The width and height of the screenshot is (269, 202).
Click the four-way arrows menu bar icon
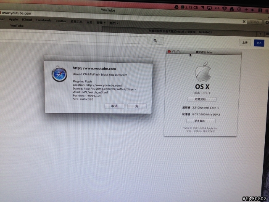pos(246,10)
